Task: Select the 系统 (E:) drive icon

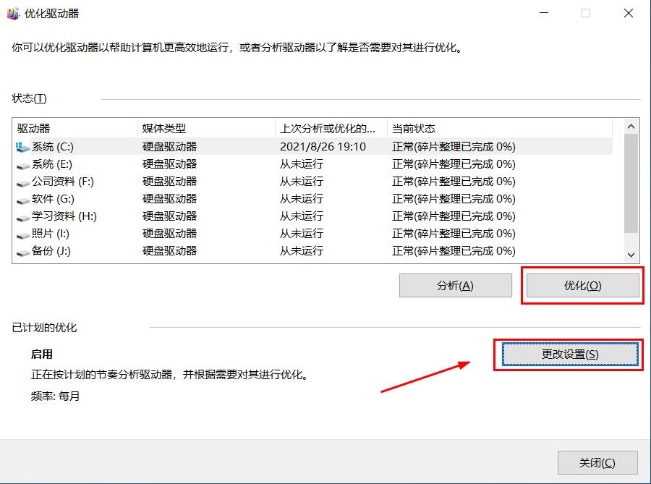Action: [22, 166]
